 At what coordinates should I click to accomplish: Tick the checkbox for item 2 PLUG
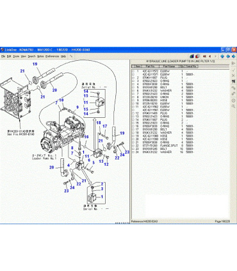tap(133, 78)
